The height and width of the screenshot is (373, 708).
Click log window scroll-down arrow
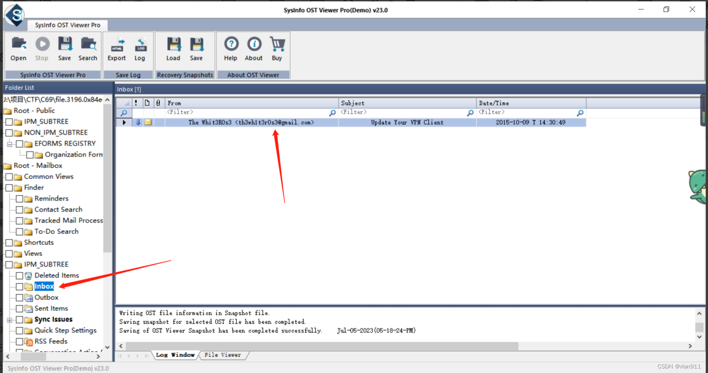click(x=699, y=337)
